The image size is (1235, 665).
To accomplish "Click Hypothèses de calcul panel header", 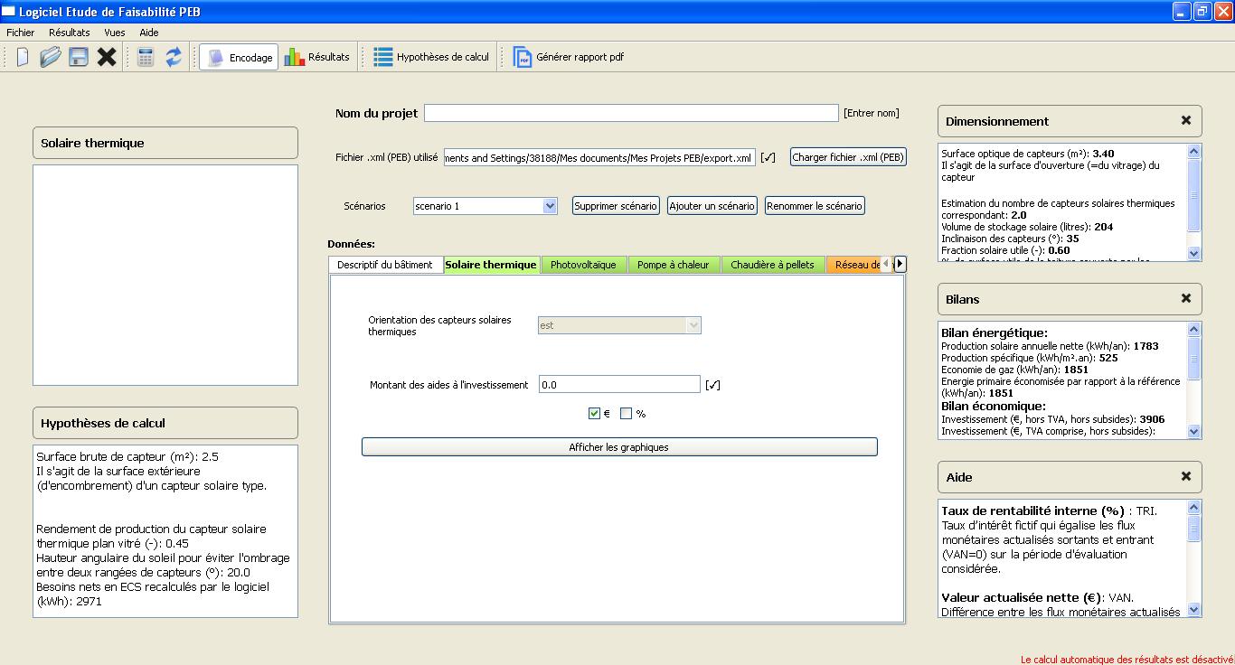I will [165, 423].
